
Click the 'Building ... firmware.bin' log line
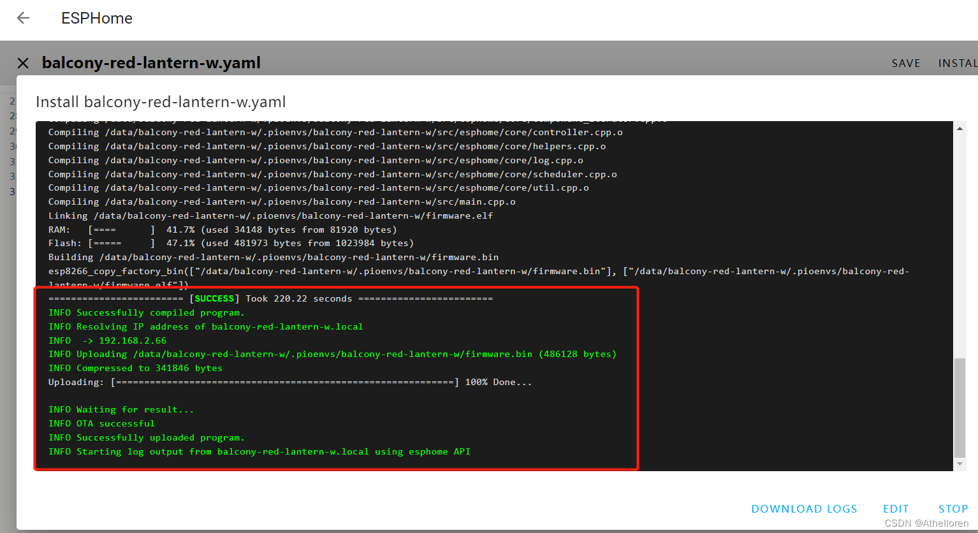tap(274, 257)
